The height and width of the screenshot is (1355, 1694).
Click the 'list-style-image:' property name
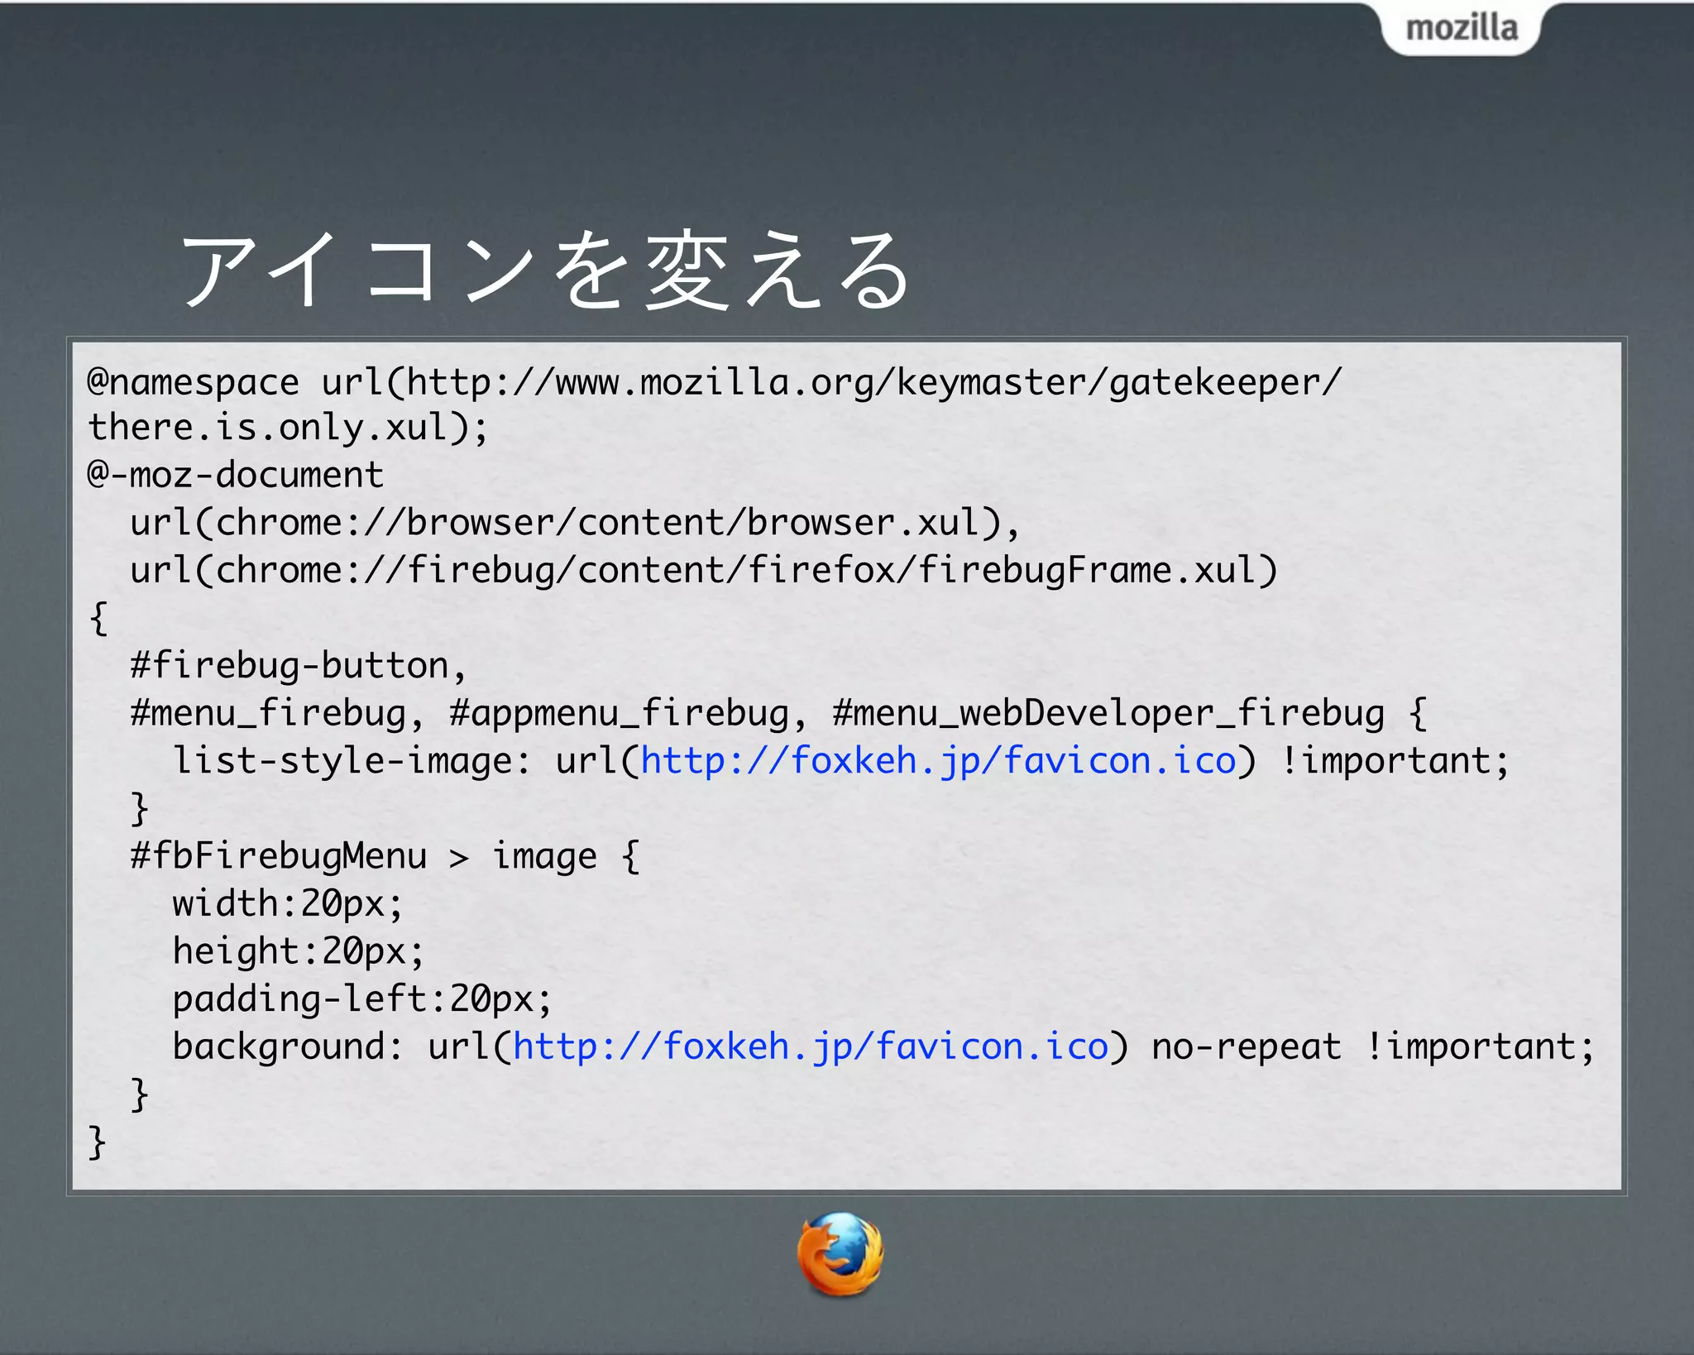[352, 761]
